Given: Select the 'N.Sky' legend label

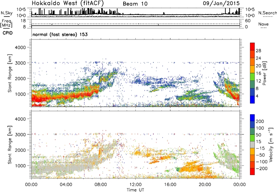Looking at the screenshot, I should (x=7, y=13).
